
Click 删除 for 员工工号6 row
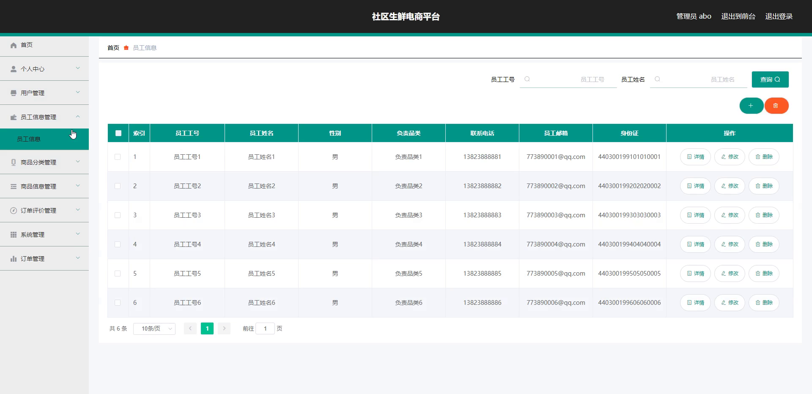click(764, 303)
